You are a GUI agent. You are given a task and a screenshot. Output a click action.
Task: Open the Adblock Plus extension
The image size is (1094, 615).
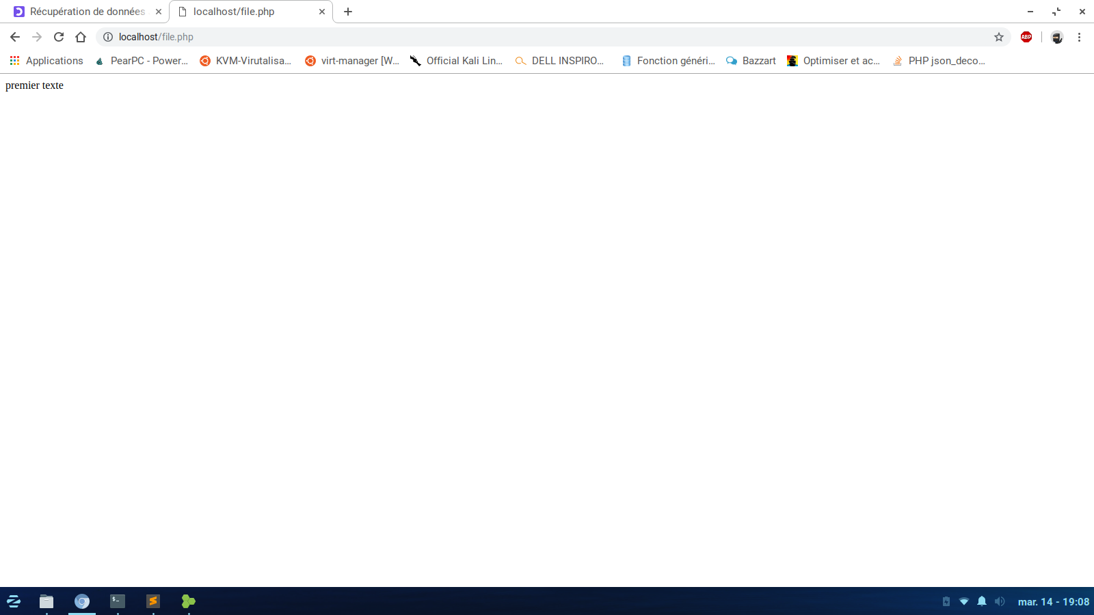[x=1026, y=37]
